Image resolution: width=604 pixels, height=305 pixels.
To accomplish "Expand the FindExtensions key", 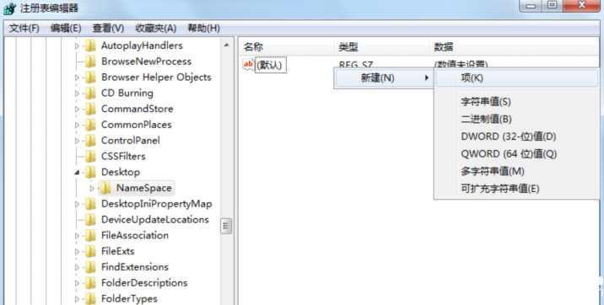I will [x=77, y=267].
